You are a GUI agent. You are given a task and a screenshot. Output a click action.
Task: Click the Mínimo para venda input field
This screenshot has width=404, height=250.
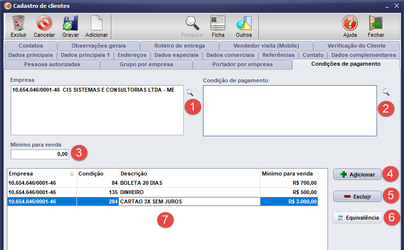pyautogui.click(x=40, y=154)
